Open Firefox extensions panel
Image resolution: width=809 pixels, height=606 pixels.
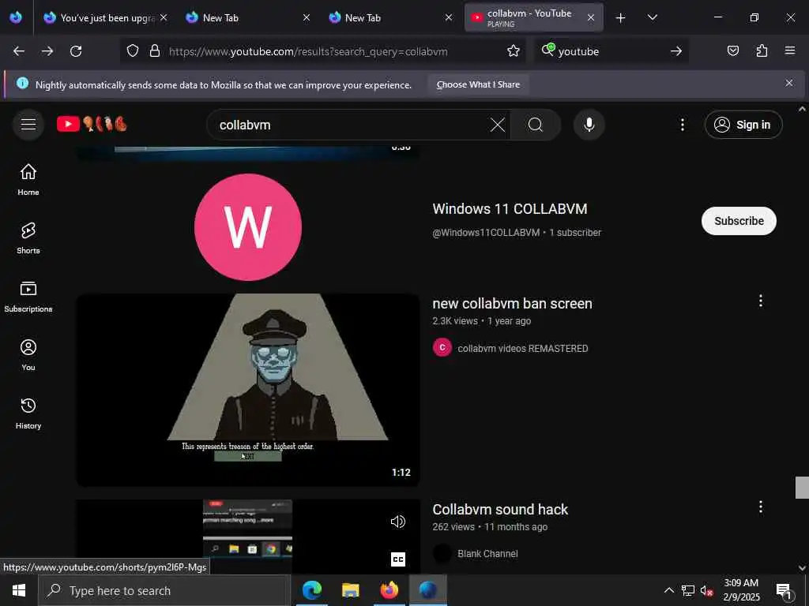click(x=762, y=51)
